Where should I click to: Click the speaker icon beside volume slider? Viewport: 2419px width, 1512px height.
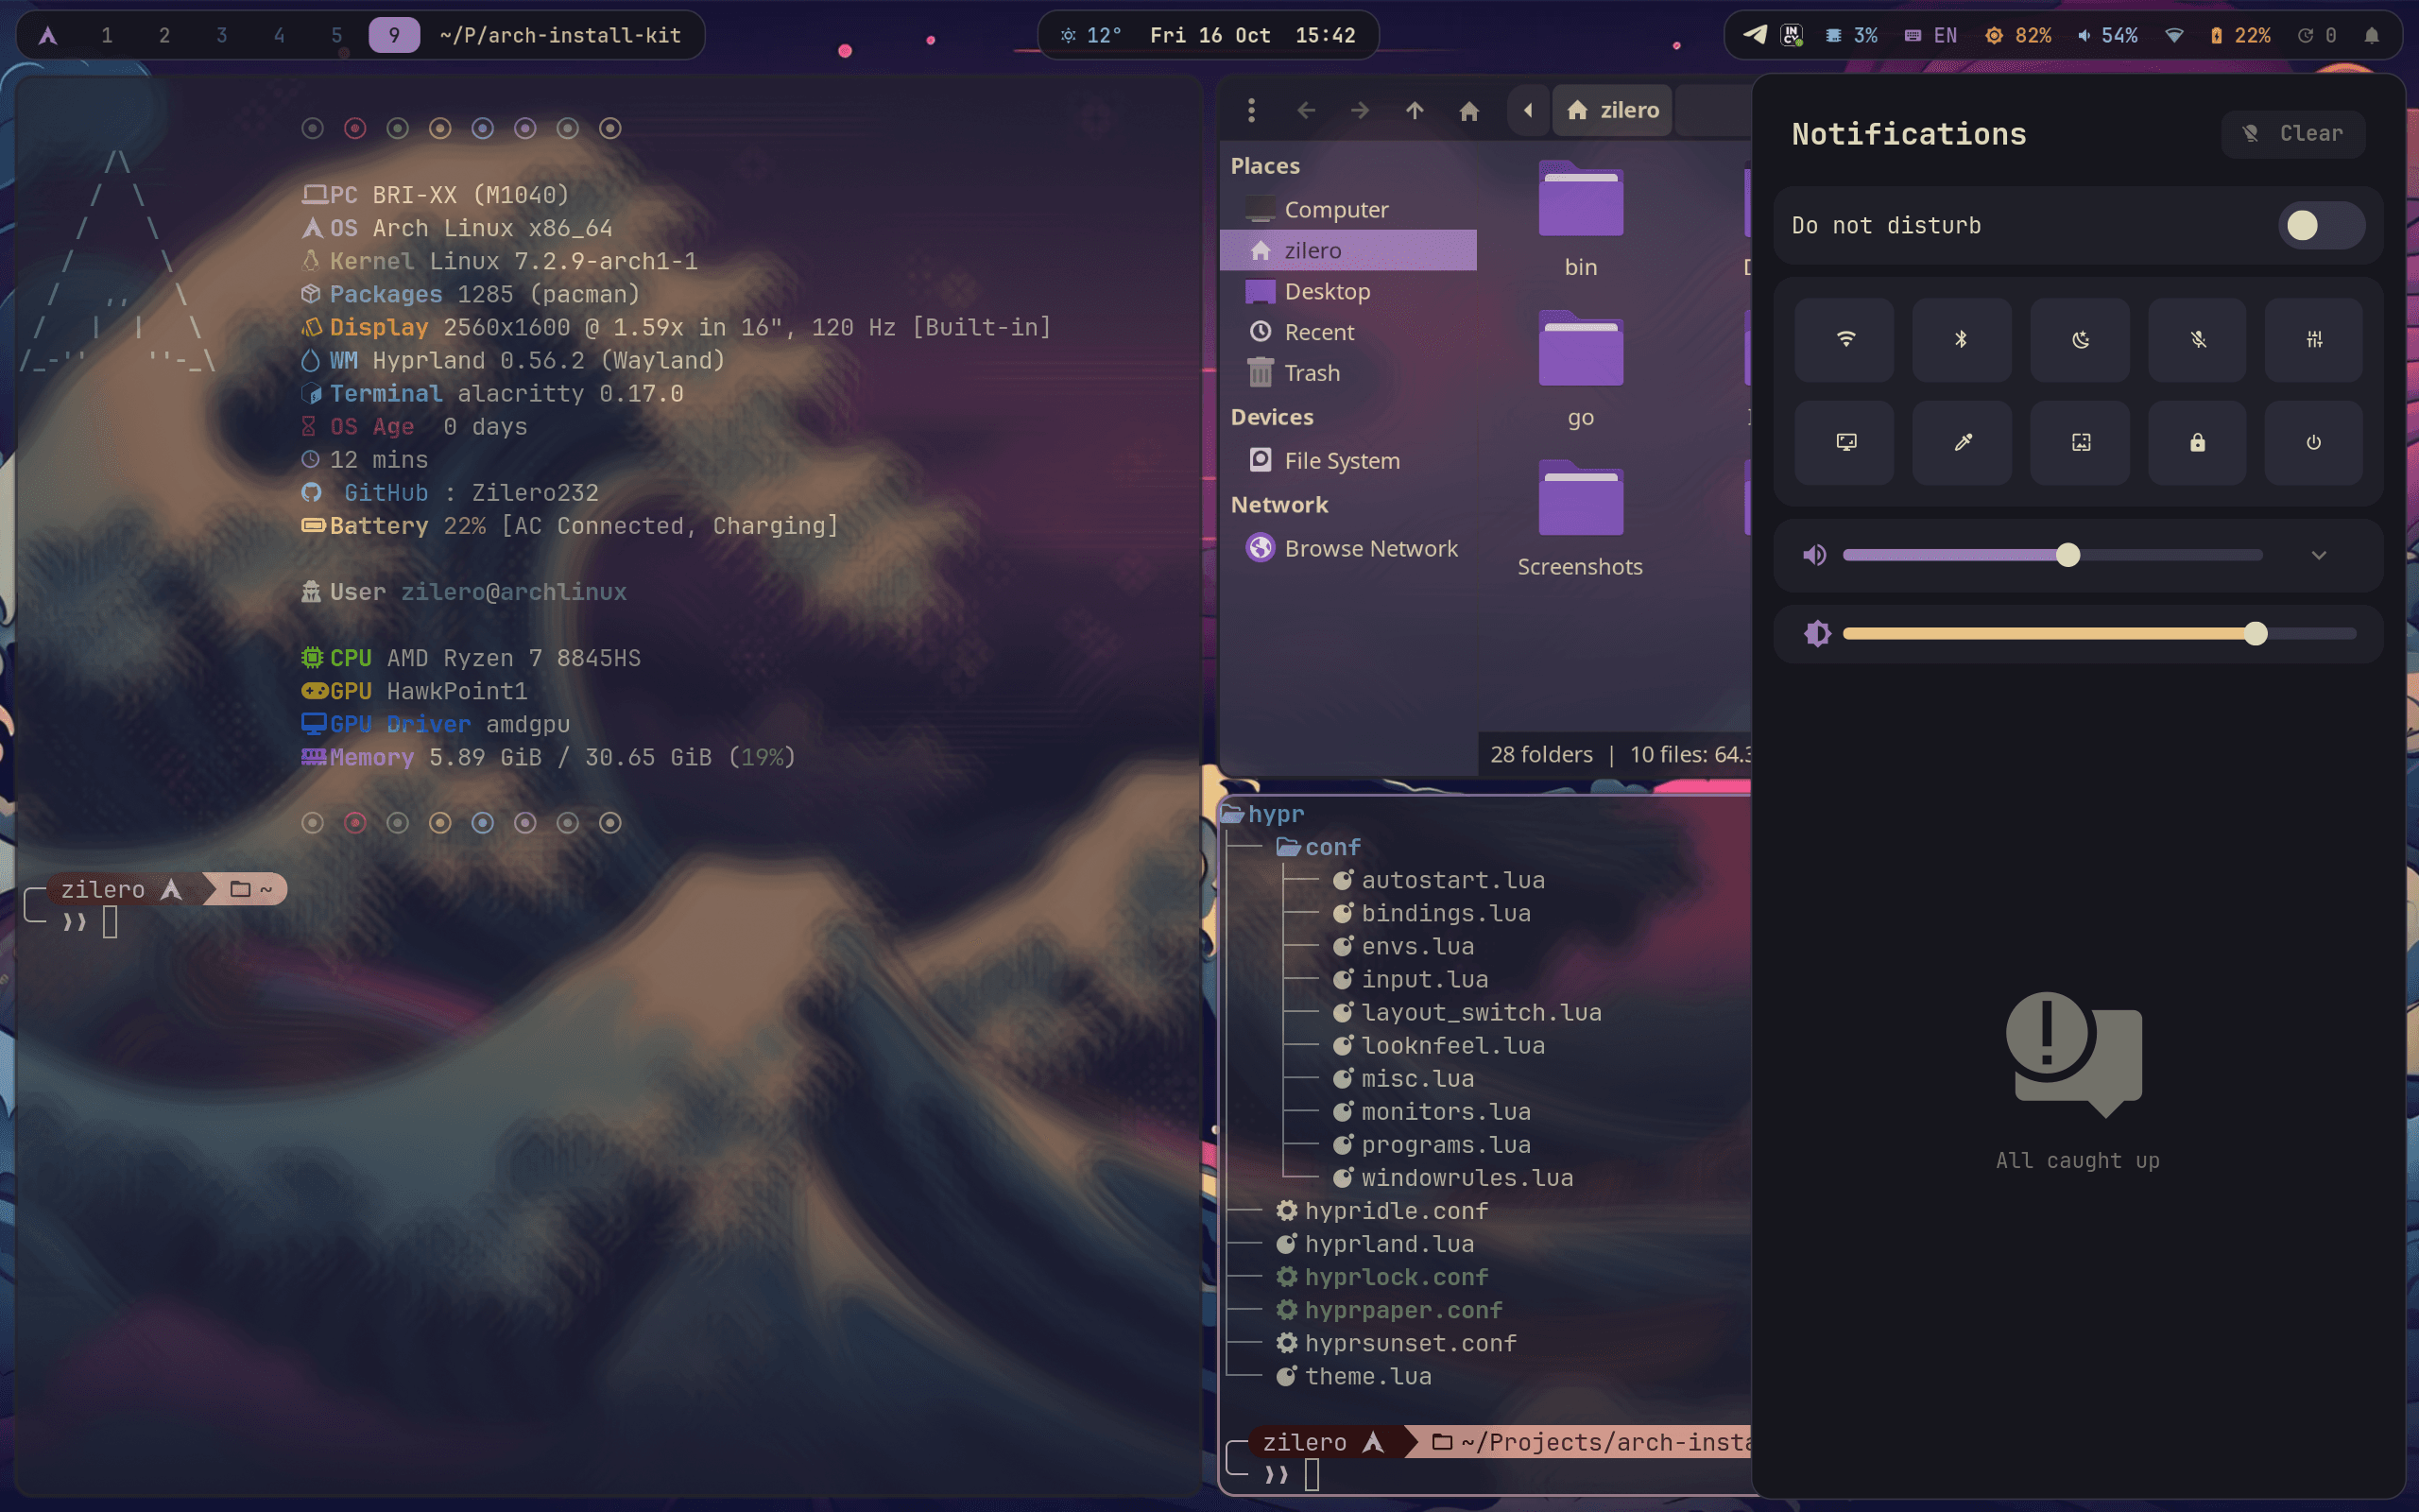pyautogui.click(x=1815, y=555)
